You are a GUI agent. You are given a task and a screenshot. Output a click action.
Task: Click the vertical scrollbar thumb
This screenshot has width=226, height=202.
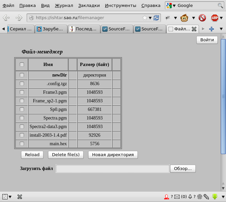pyautogui.click(x=223, y=96)
